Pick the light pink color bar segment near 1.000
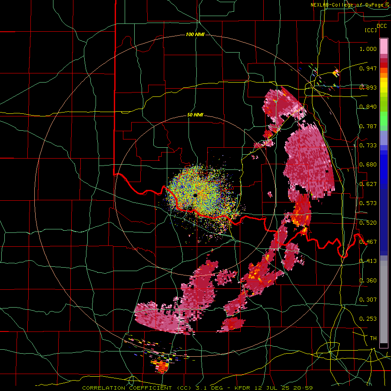The height and width of the screenshot is (391, 391). click(x=384, y=46)
